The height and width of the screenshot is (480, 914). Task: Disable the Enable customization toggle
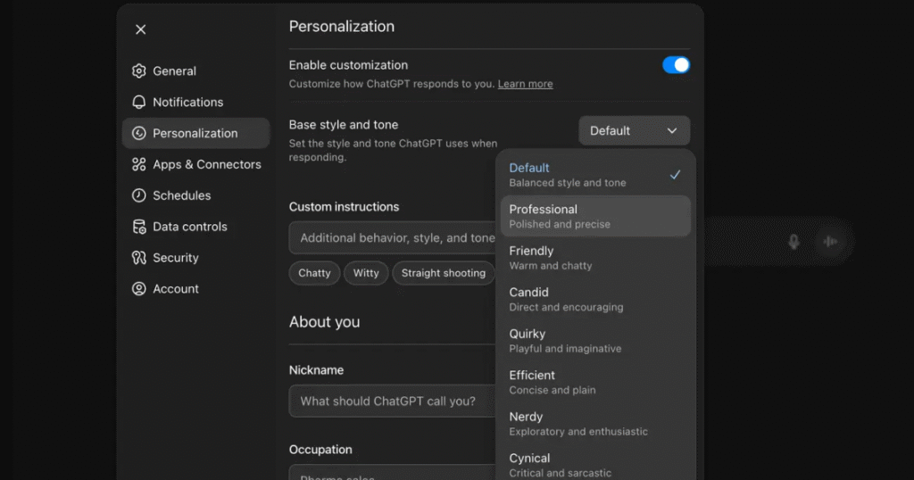pos(676,65)
